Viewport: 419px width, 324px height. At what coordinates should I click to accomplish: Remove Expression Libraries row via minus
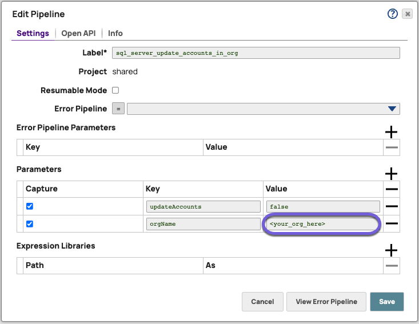tap(392, 266)
